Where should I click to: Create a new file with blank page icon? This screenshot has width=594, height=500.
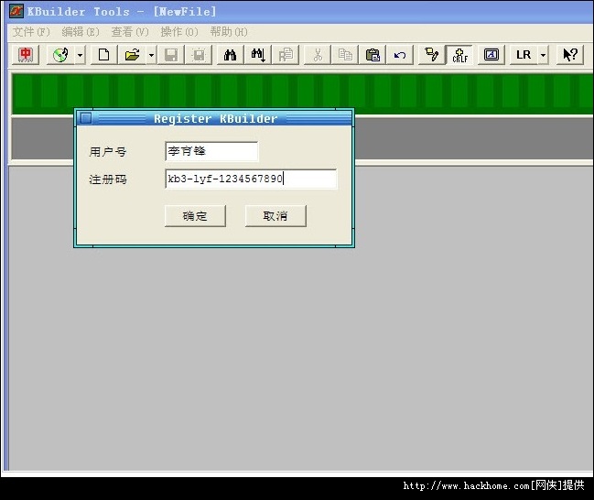click(103, 55)
